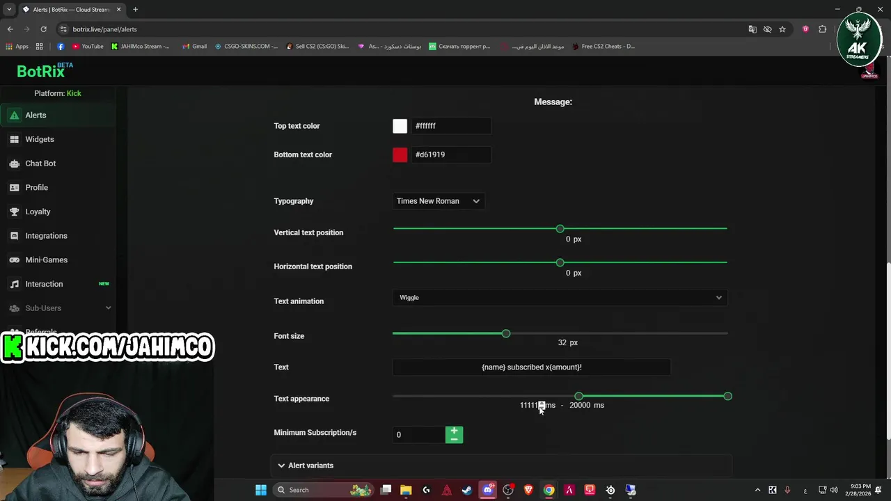Click the Font size slider handle
Viewport: 891px width, 501px height.
pos(506,333)
